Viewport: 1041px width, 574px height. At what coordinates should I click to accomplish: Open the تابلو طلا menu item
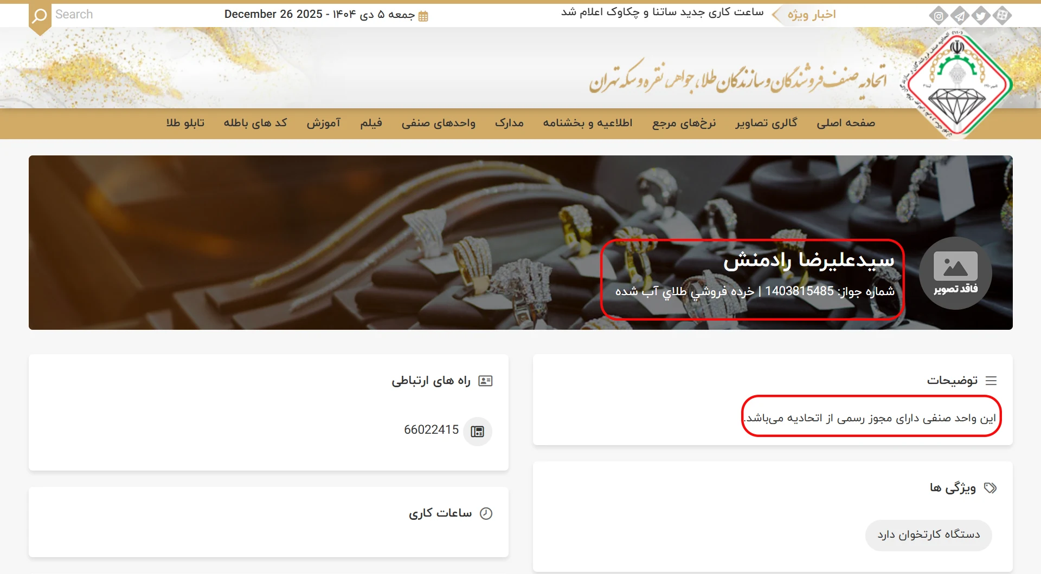(x=185, y=123)
